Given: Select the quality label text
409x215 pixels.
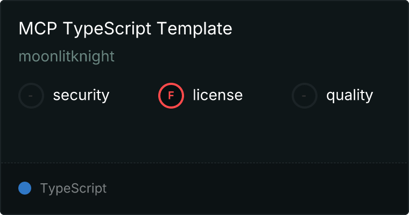Looking at the screenshot, I should pos(349,96).
